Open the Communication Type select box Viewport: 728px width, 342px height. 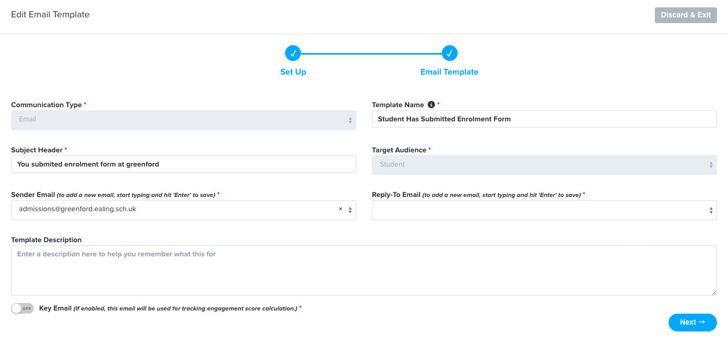tap(184, 120)
